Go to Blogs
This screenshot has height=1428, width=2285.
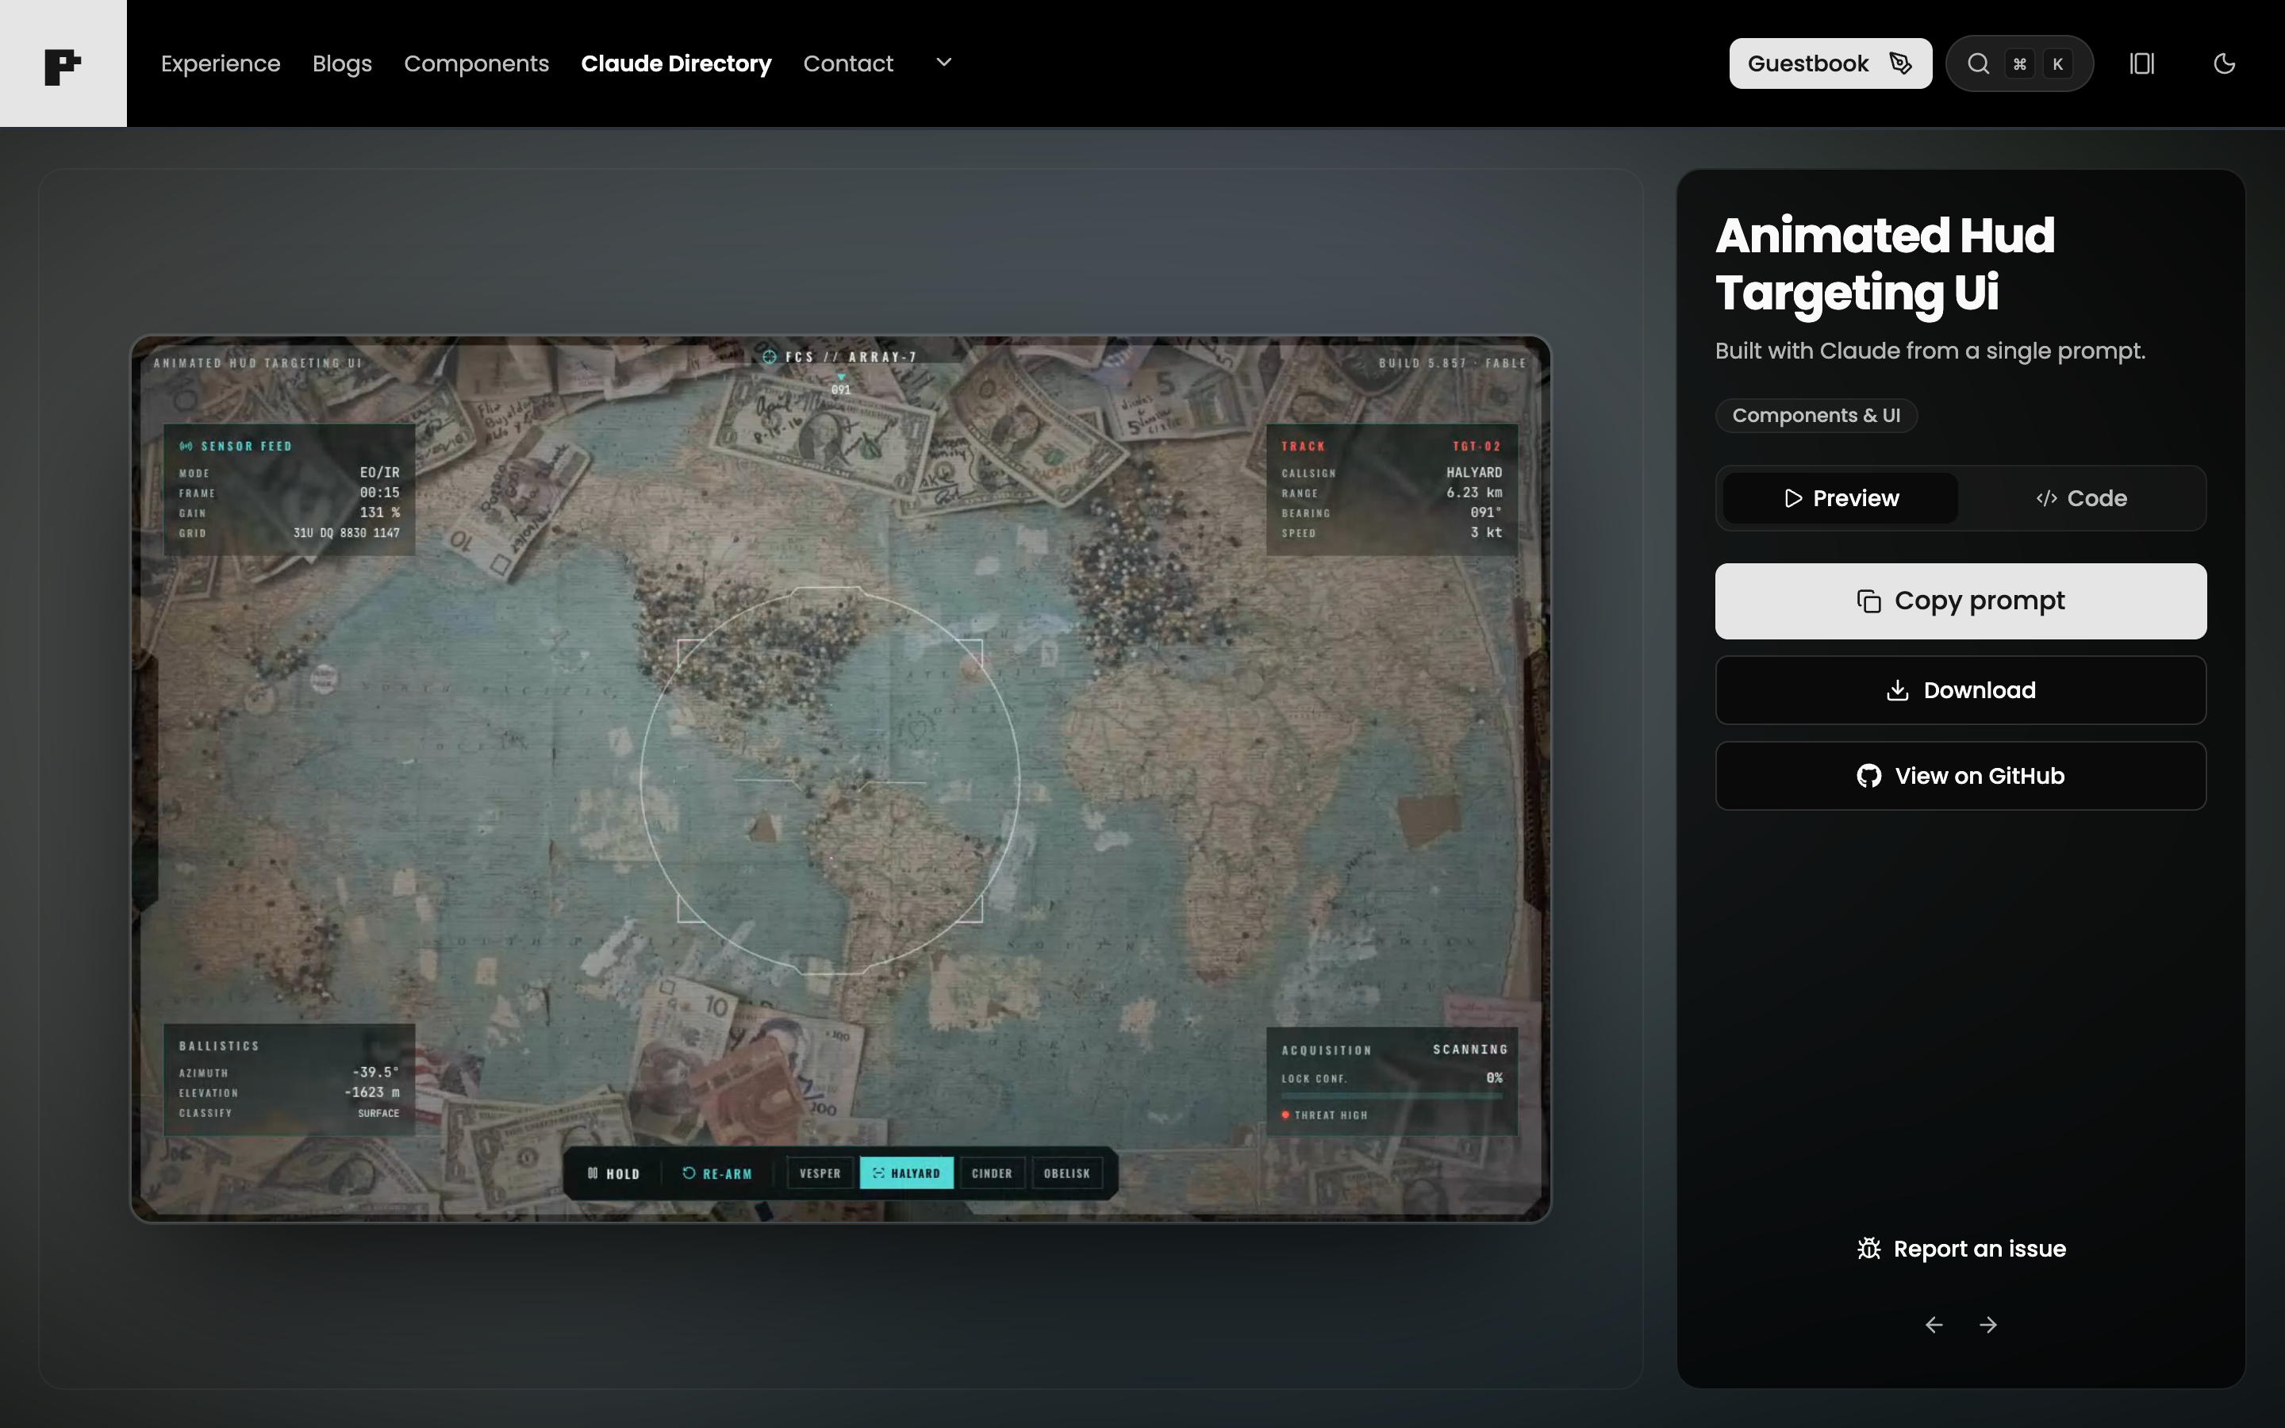(x=342, y=63)
